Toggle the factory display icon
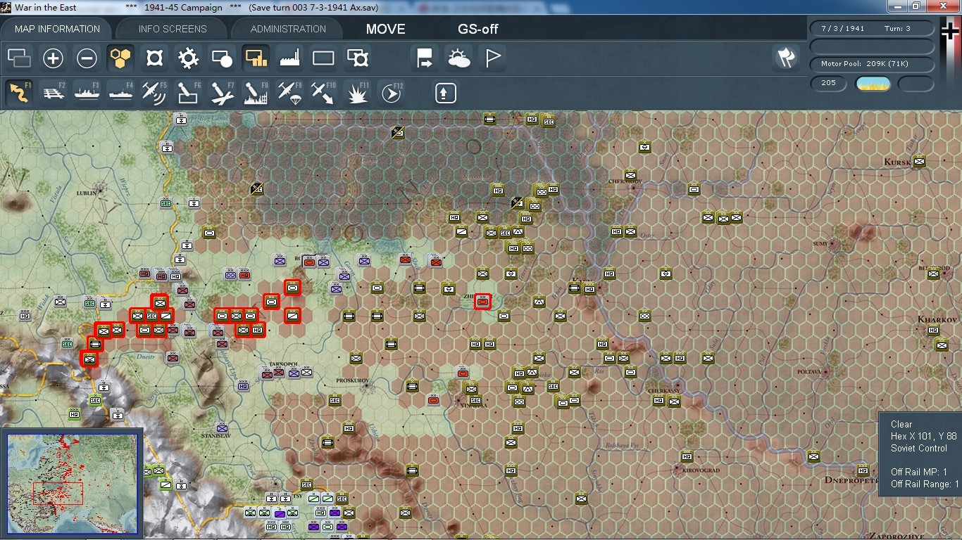This screenshot has width=962, height=540. pyautogui.click(x=290, y=58)
